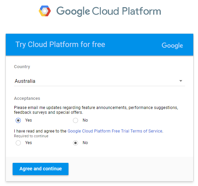198x186 pixels.
Task: Click the 'Acceptances' section label
Action: click(x=27, y=98)
